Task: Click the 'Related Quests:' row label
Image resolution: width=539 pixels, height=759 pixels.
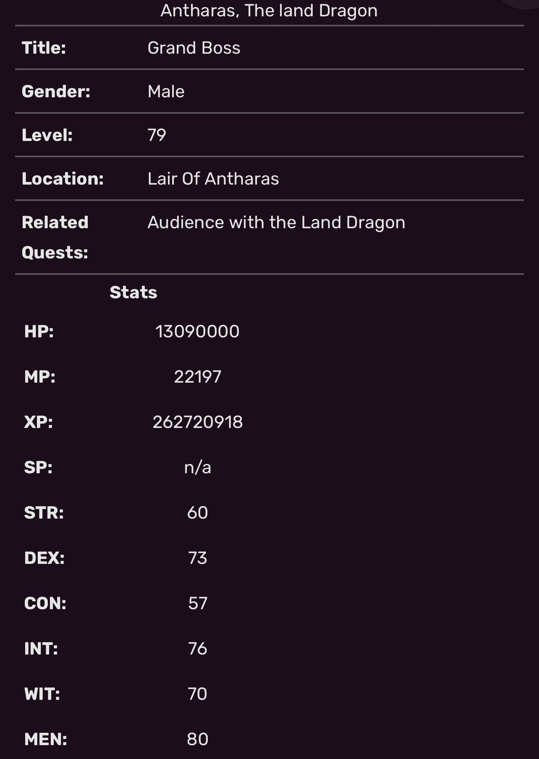Action: 55,237
